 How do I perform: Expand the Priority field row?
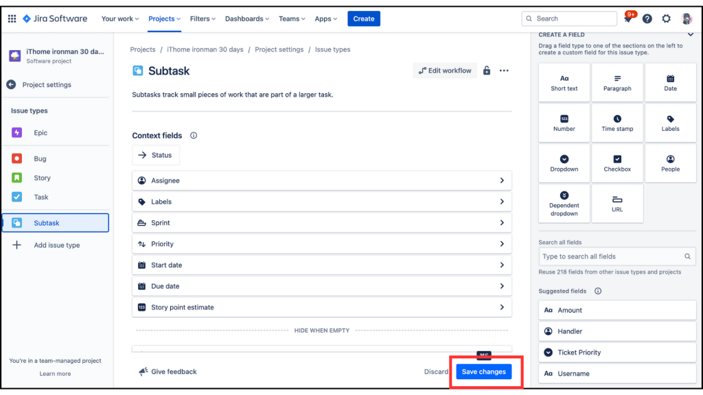click(321, 244)
